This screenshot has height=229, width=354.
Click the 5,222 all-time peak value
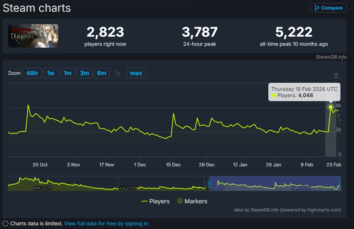[x=294, y=32]
